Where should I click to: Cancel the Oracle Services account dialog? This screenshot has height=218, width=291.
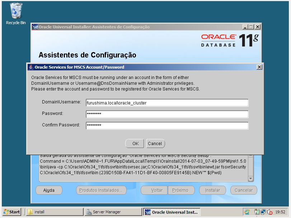pyautogui.click(x=155, y=143)
